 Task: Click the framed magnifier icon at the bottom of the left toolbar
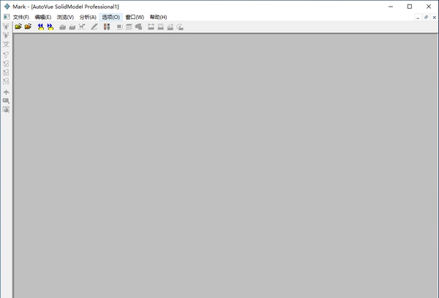[x=6, y=110]
